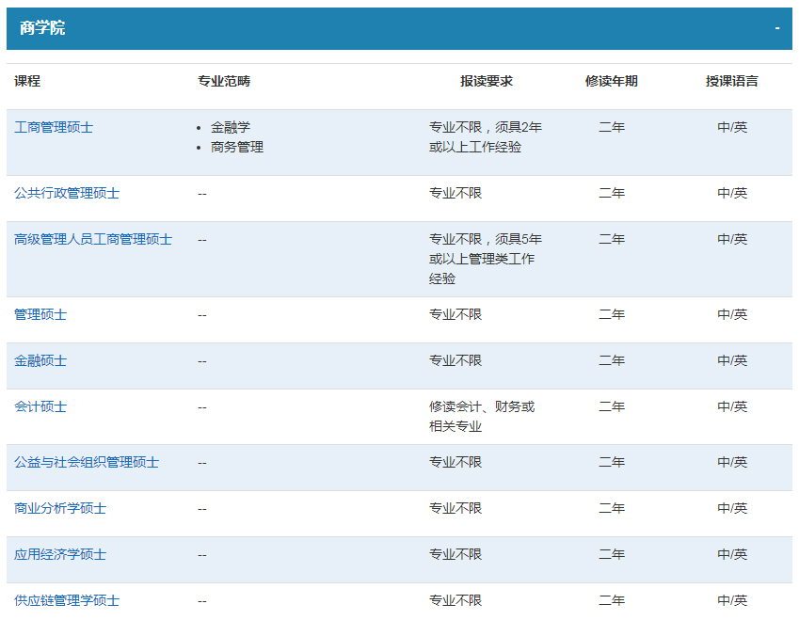The width and height of the screenshot is (799, 636).
Task: Click the 专业范畴 column header
Action: click(x=224, y=81)
